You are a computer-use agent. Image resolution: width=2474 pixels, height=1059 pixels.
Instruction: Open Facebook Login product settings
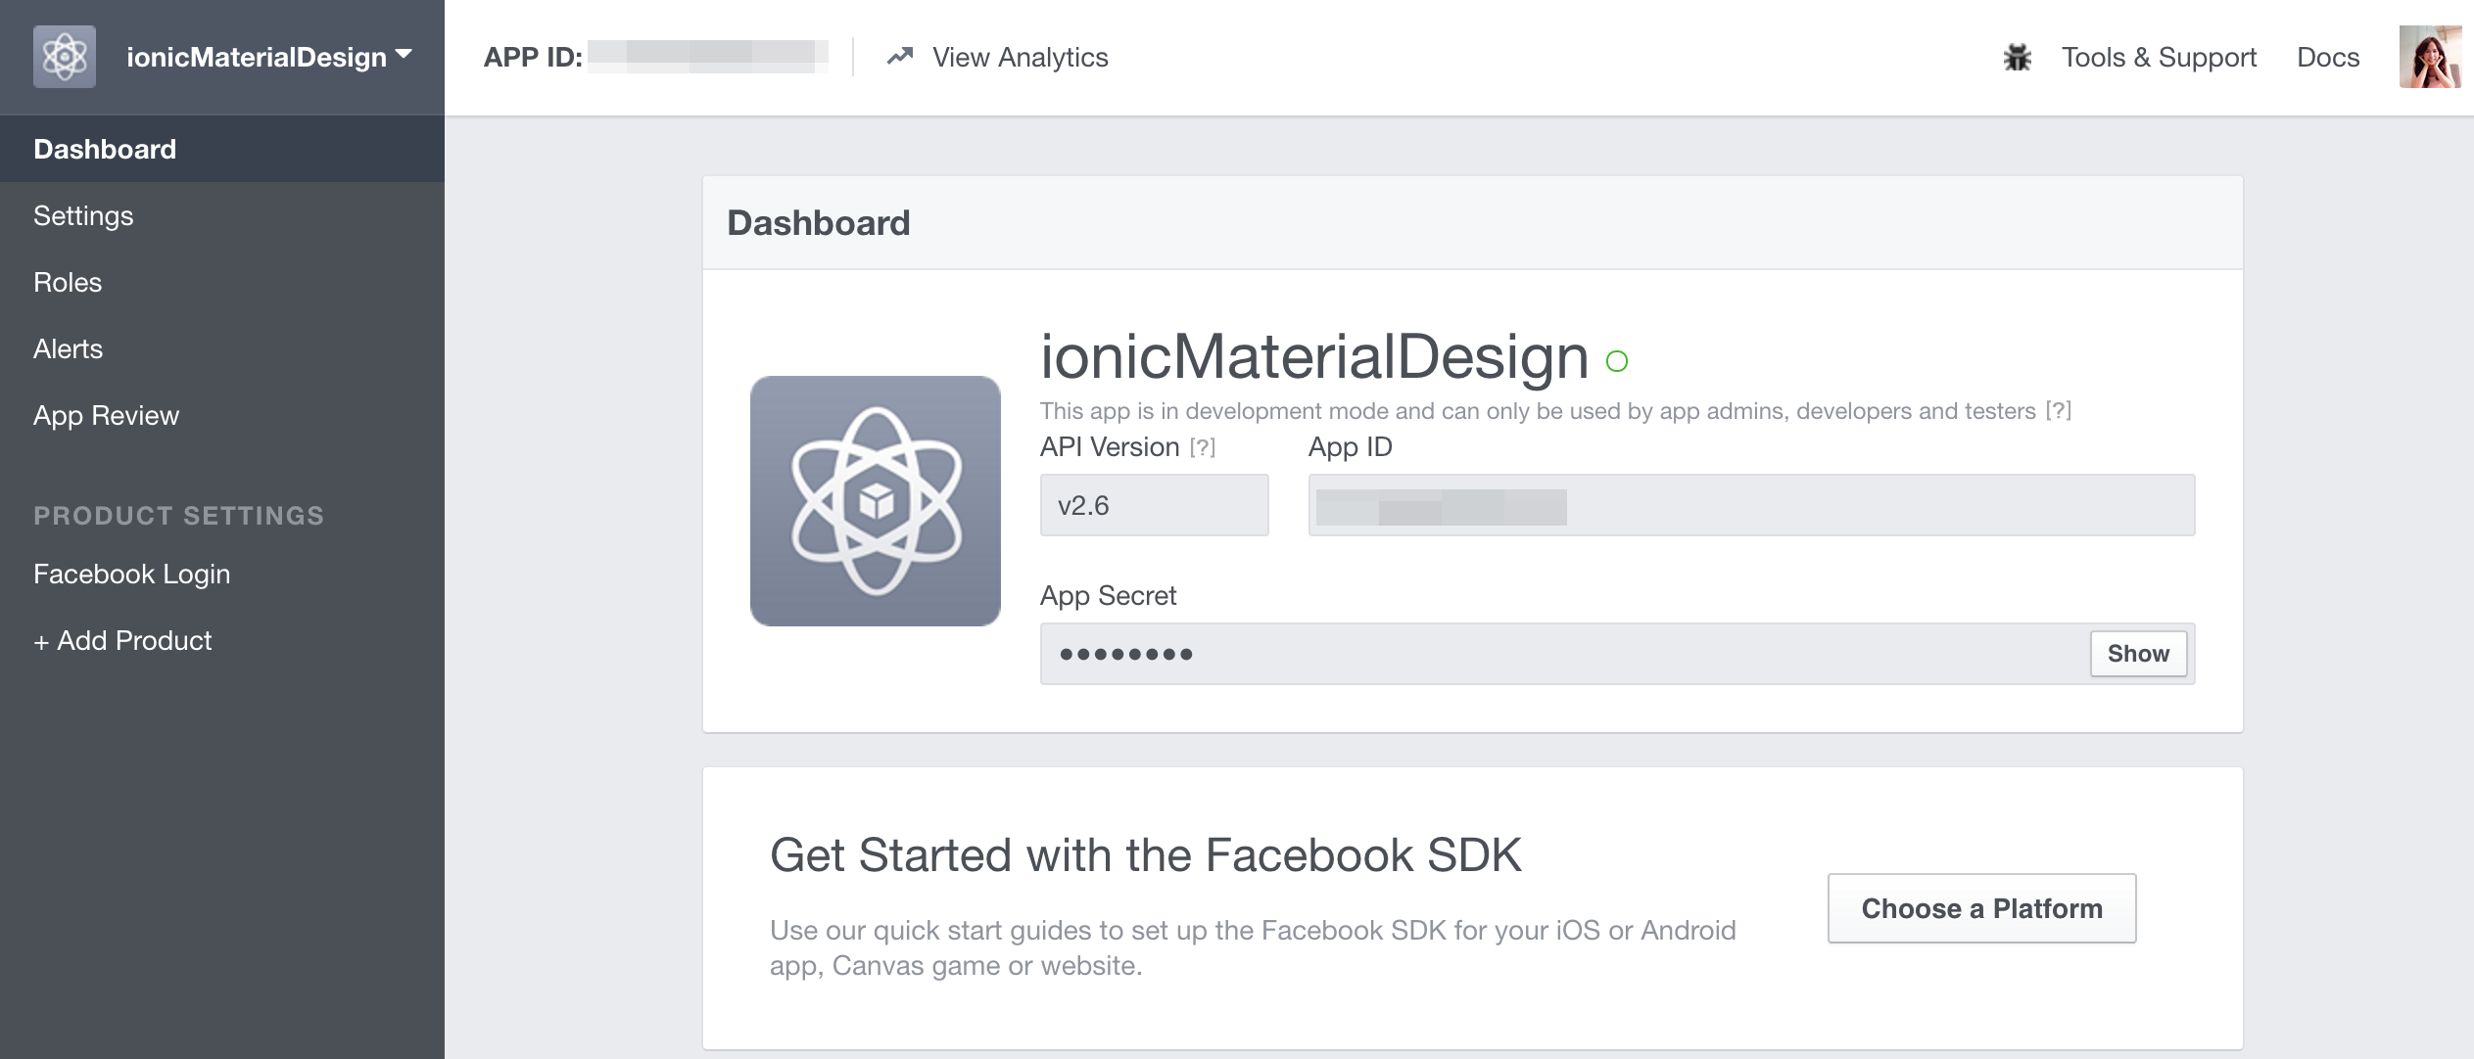(x=131, y=574)
